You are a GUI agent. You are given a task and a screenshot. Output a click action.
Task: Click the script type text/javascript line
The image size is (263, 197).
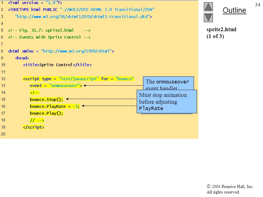(x=79, y=79)
